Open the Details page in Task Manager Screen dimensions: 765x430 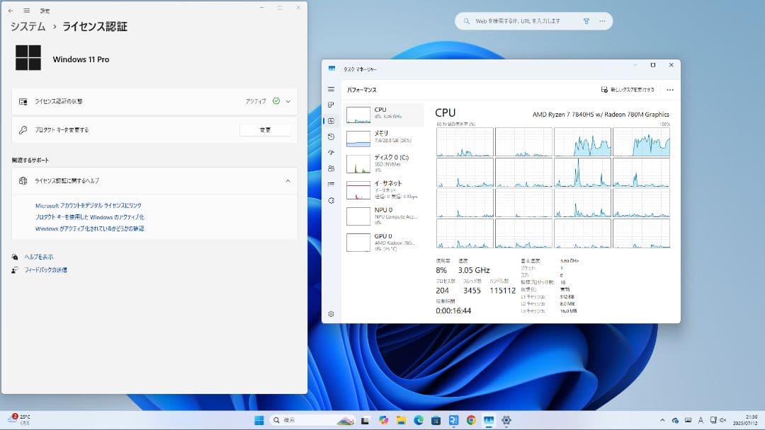(331, 184)
